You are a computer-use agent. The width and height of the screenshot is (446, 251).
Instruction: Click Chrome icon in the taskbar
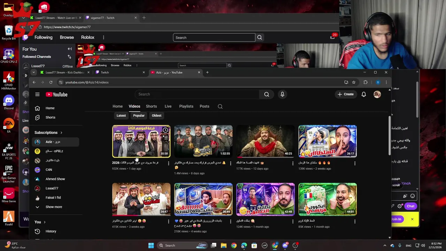pos(234,245)
